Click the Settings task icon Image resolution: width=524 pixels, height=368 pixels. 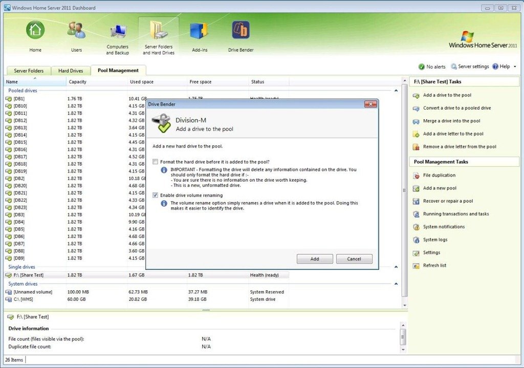(416, 253)
